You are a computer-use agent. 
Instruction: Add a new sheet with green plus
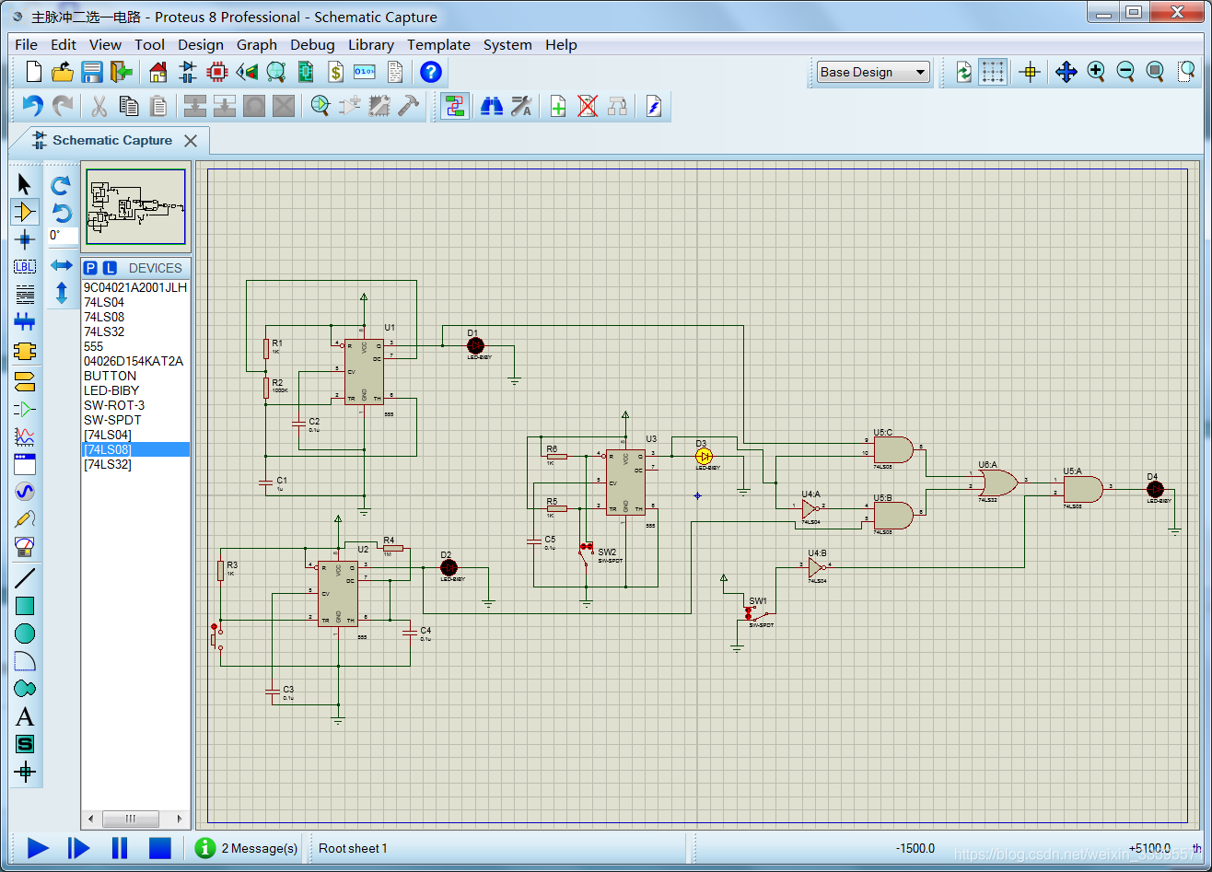coord(558,106)
